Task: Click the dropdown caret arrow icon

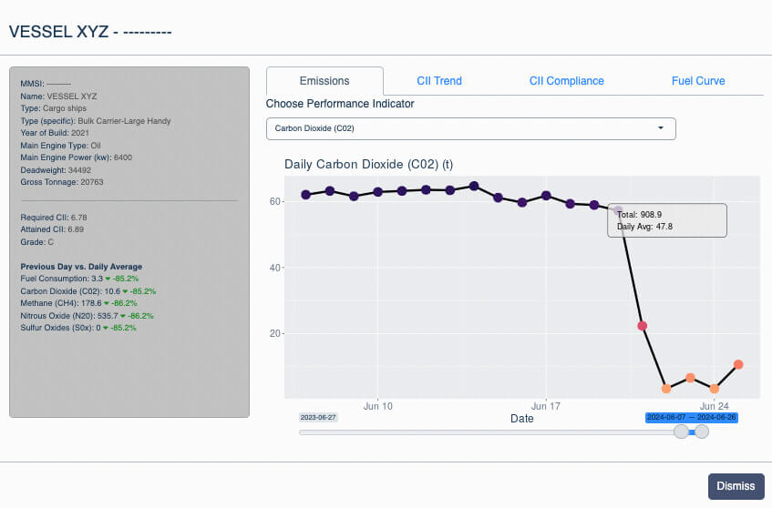Action: click(661, 128)
